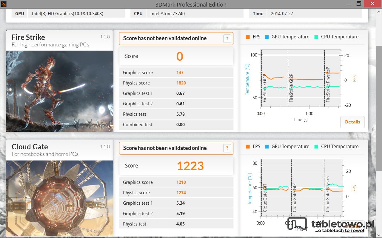Click the Fire Strike Graphics test 2 value 0.61

coord(181,104)
